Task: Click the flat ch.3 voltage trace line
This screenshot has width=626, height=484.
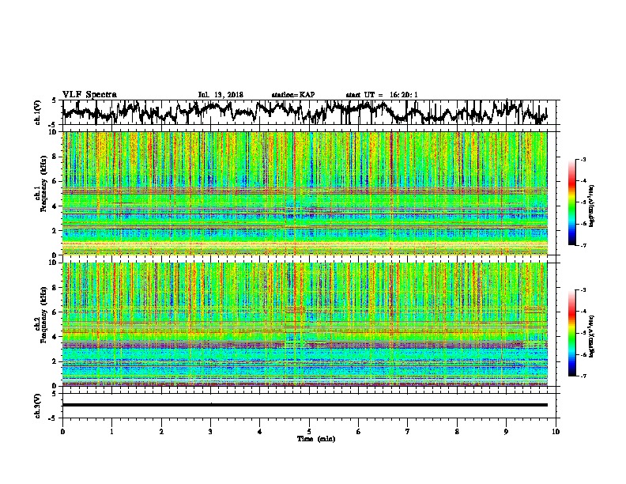Action: [x=304, y=405]
